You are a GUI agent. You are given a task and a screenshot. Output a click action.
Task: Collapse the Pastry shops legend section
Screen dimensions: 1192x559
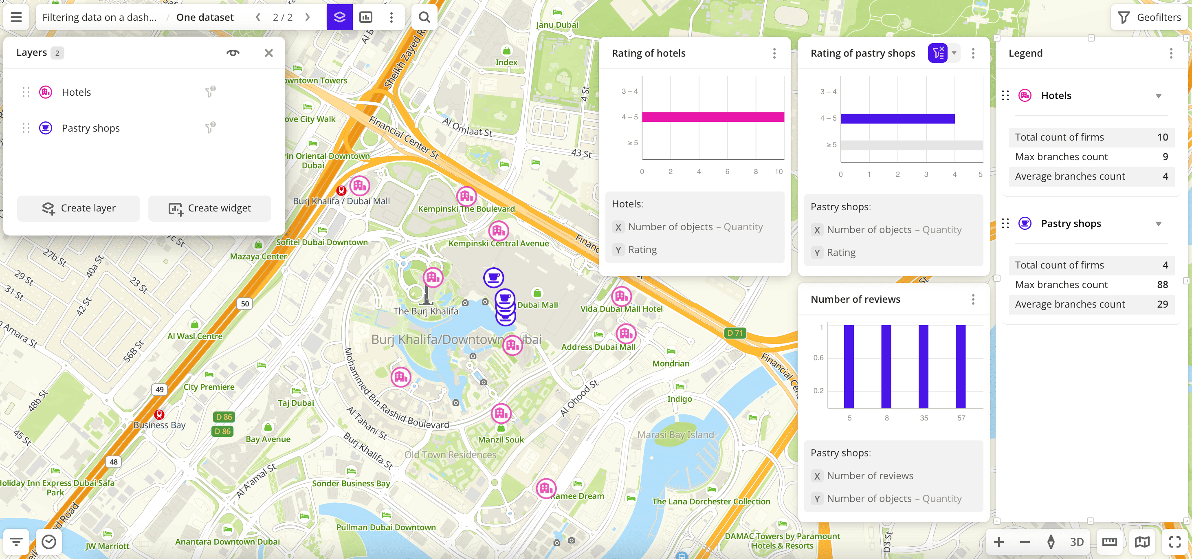click(1159, 224)
